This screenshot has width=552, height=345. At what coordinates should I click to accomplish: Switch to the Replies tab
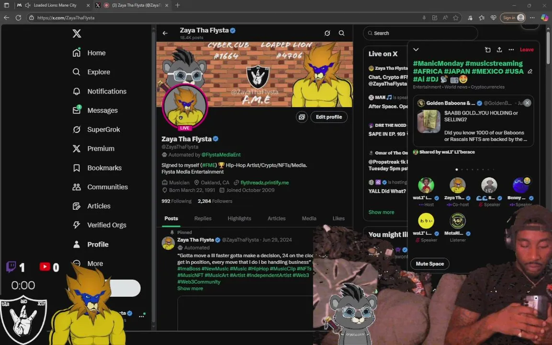203,218
